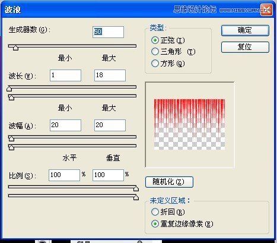
Task: Click the 波幅 maximum value field
Action: point(110,125)
